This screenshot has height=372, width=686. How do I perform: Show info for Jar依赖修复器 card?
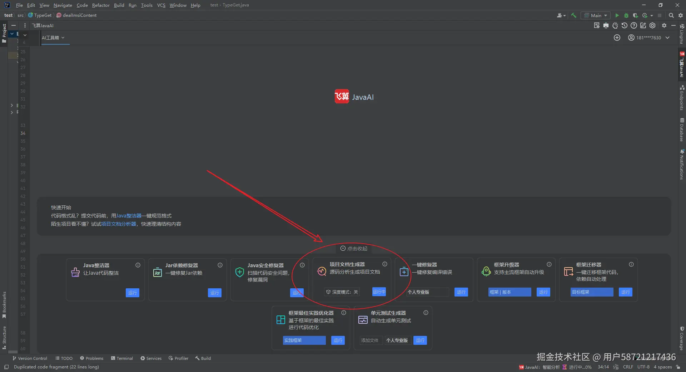220,265
